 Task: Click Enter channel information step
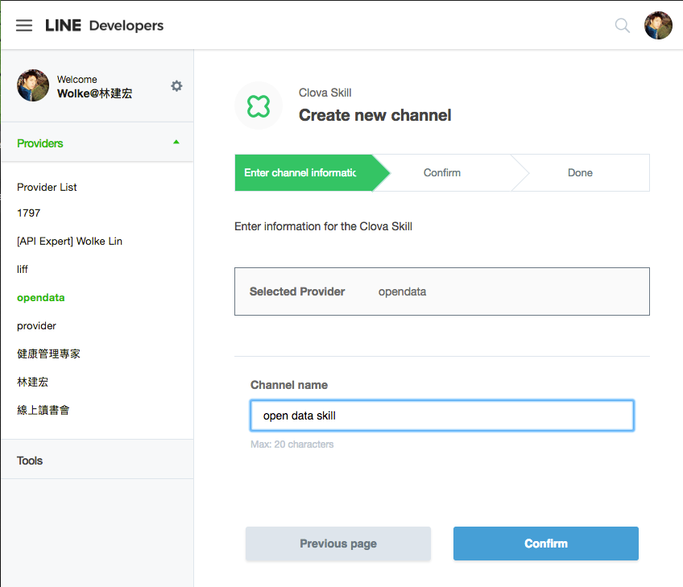tap(312, 173)
